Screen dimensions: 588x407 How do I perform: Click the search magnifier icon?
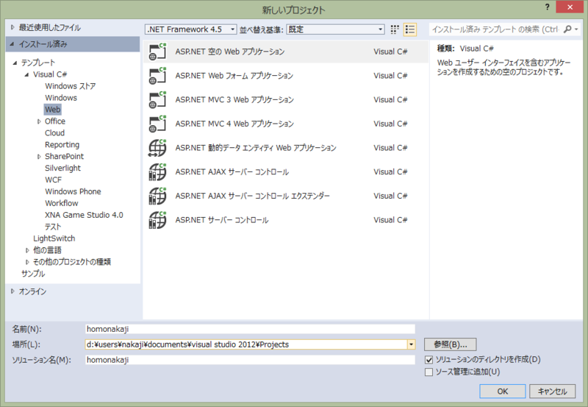pos(567,29)
